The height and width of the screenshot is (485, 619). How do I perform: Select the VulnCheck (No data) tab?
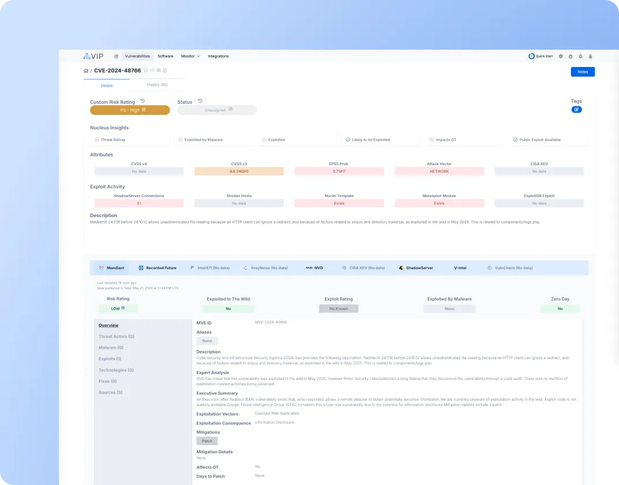point(510,268)
